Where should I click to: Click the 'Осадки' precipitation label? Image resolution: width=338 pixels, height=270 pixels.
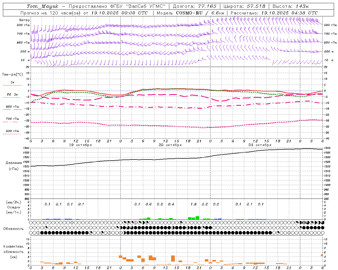pos(13,207)
